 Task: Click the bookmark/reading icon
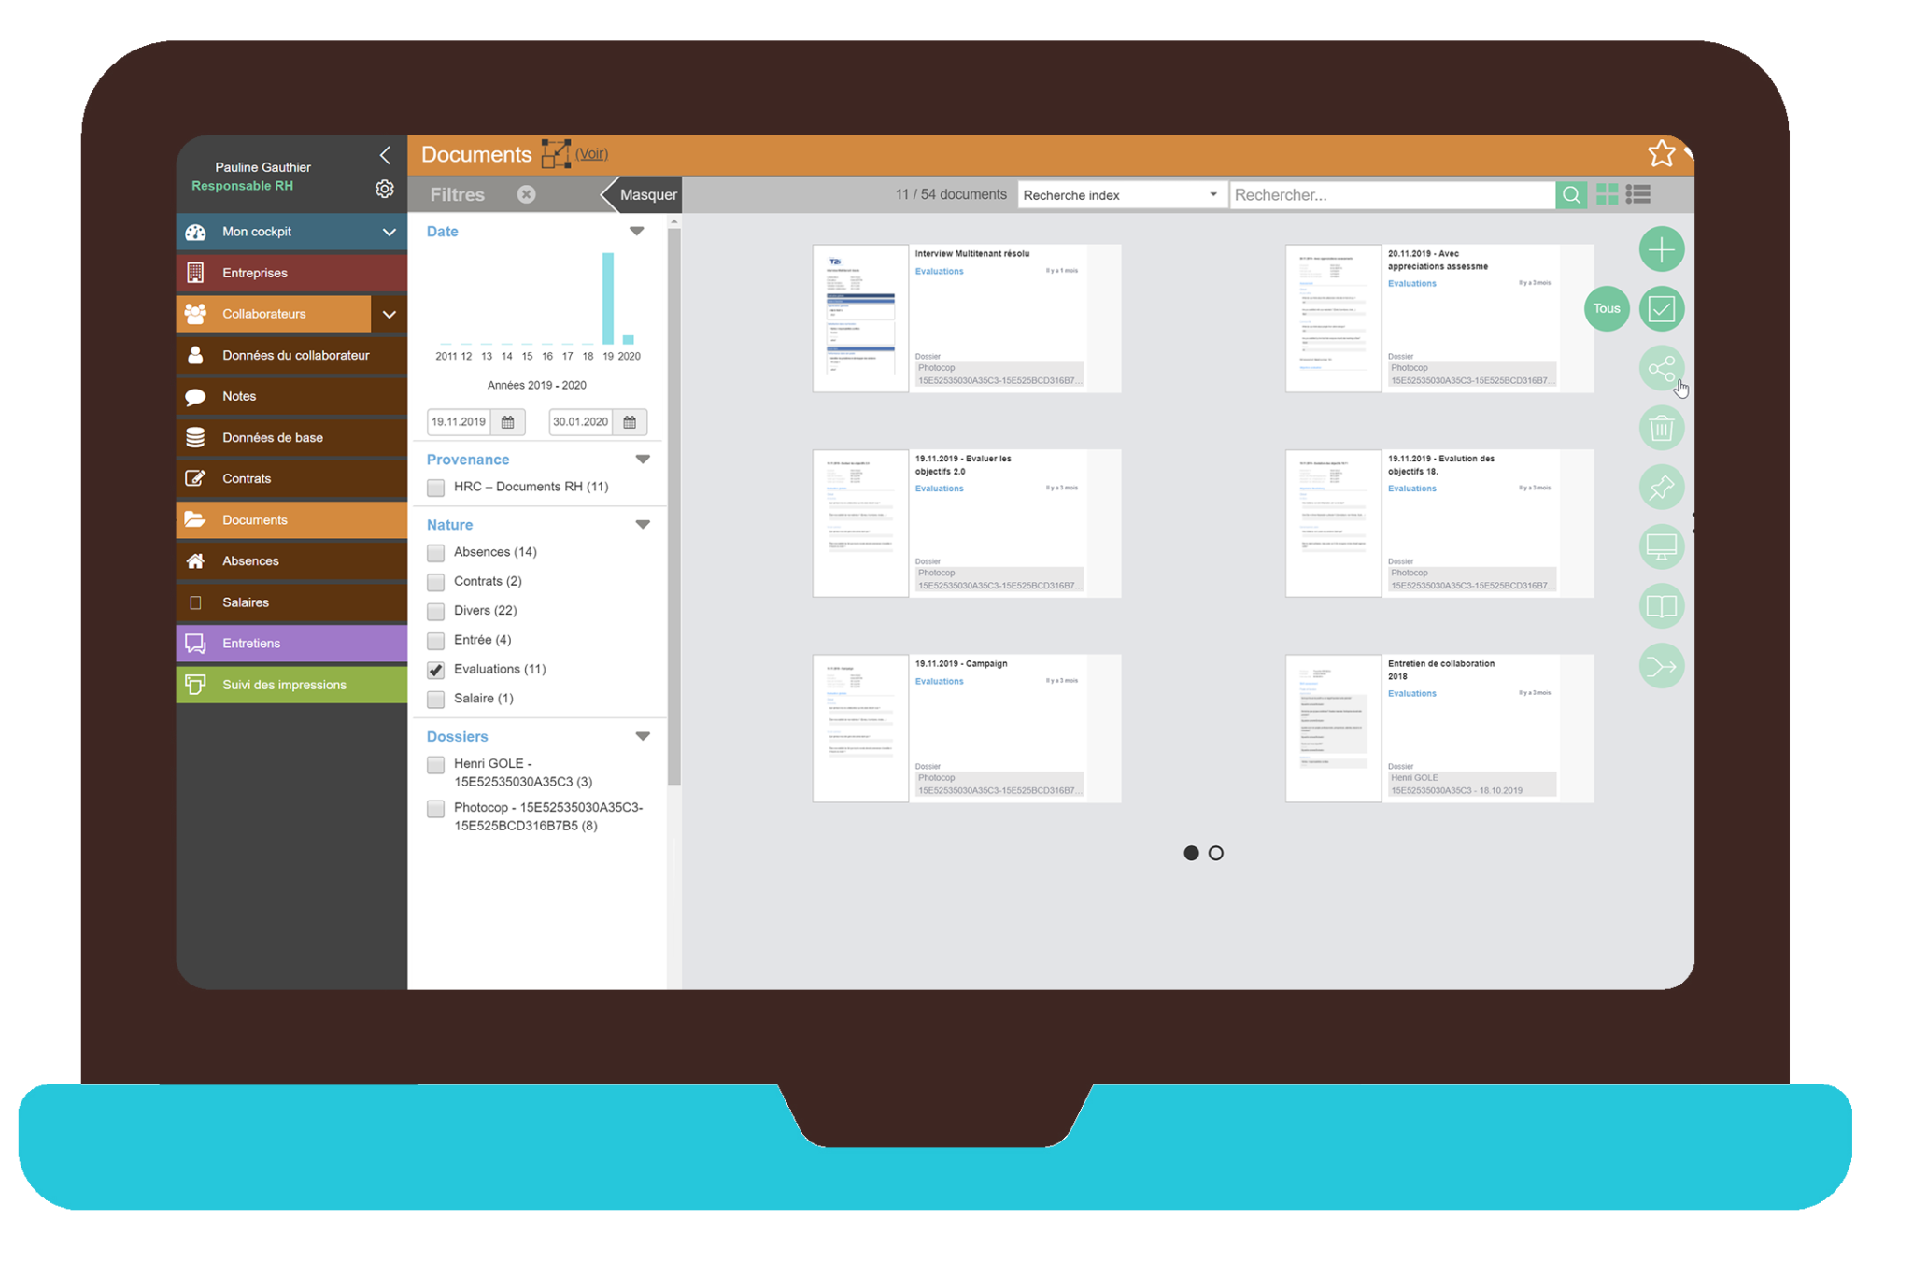[1660, 606]
